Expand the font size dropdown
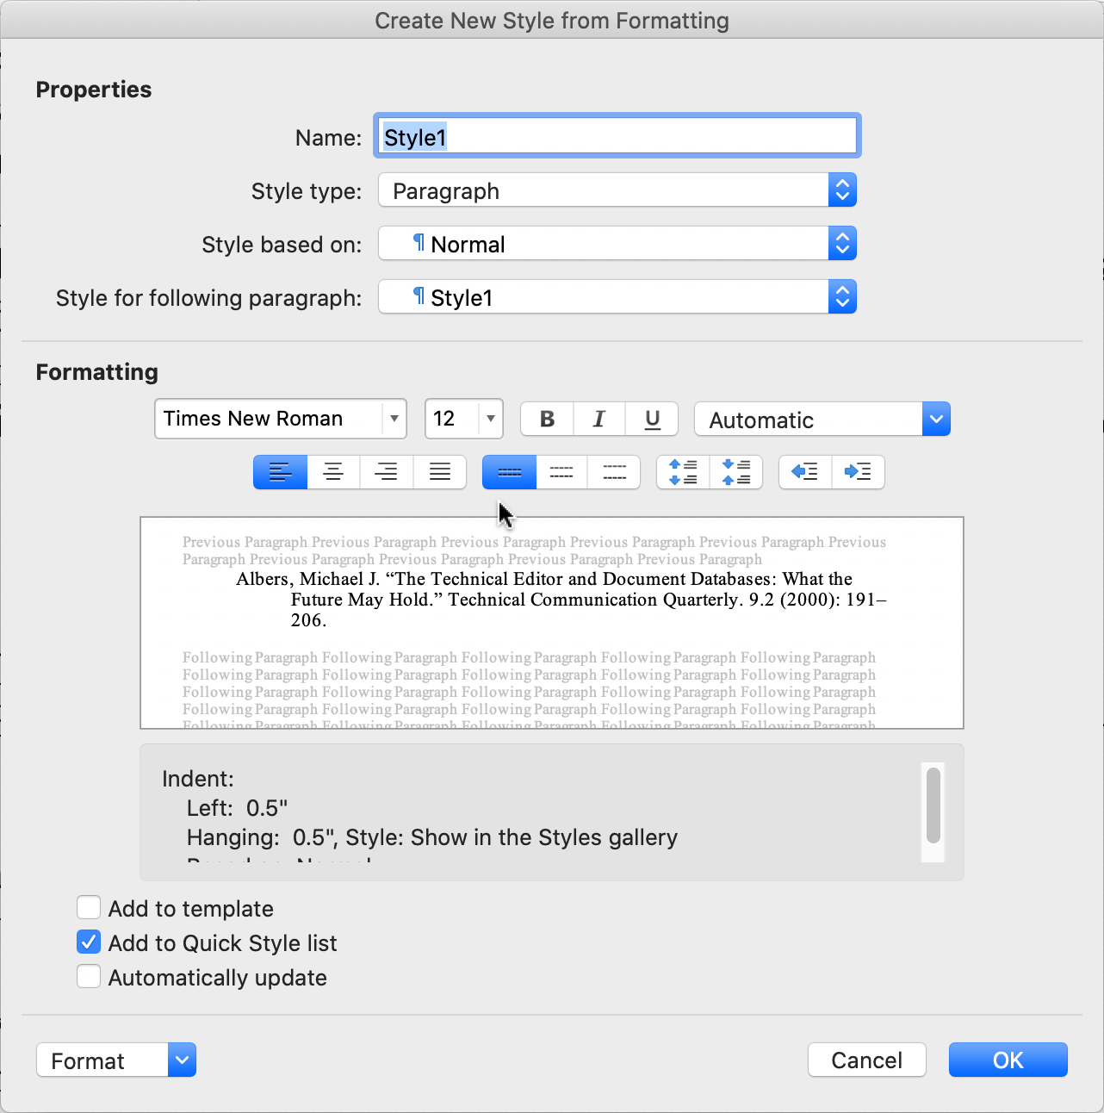The image size is (1104, 1113). 490,420
